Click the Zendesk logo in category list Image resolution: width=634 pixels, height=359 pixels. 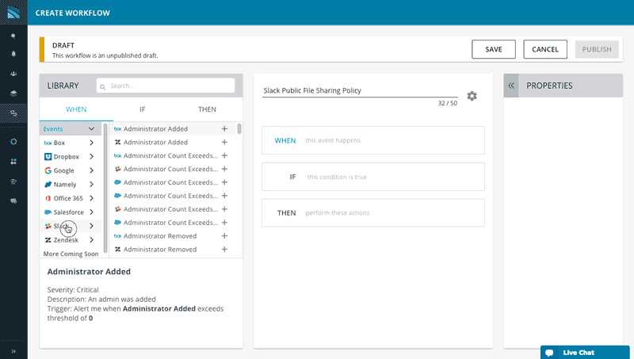pos(48,240)
